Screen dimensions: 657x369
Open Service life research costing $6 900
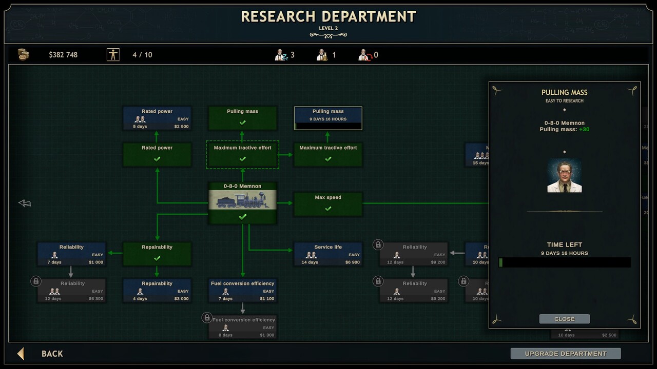pos(327,254)
